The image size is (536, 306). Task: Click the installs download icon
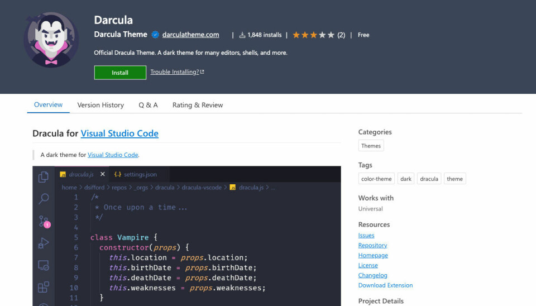pos(242,35)
